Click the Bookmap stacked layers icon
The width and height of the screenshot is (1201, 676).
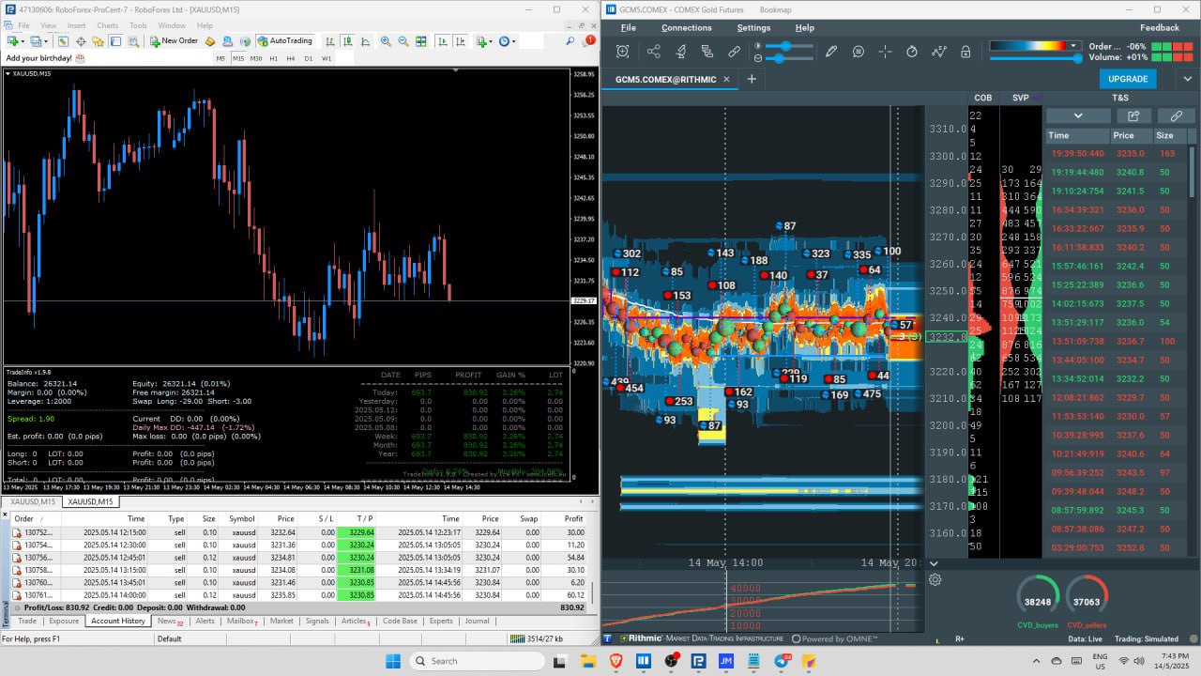coord(707,52)
